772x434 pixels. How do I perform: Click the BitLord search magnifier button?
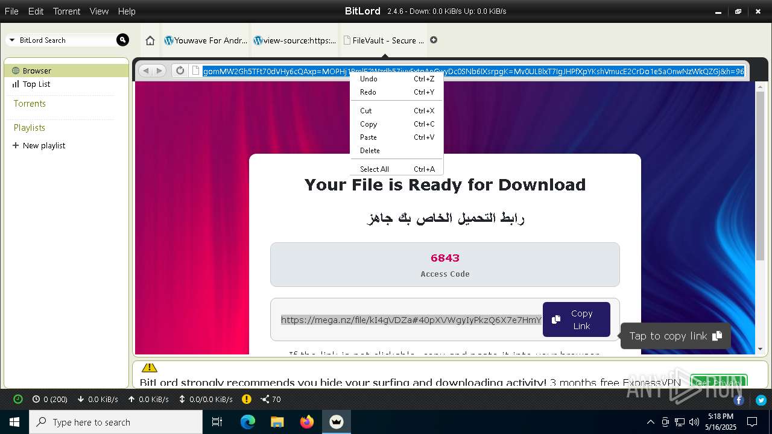point(122,40)
